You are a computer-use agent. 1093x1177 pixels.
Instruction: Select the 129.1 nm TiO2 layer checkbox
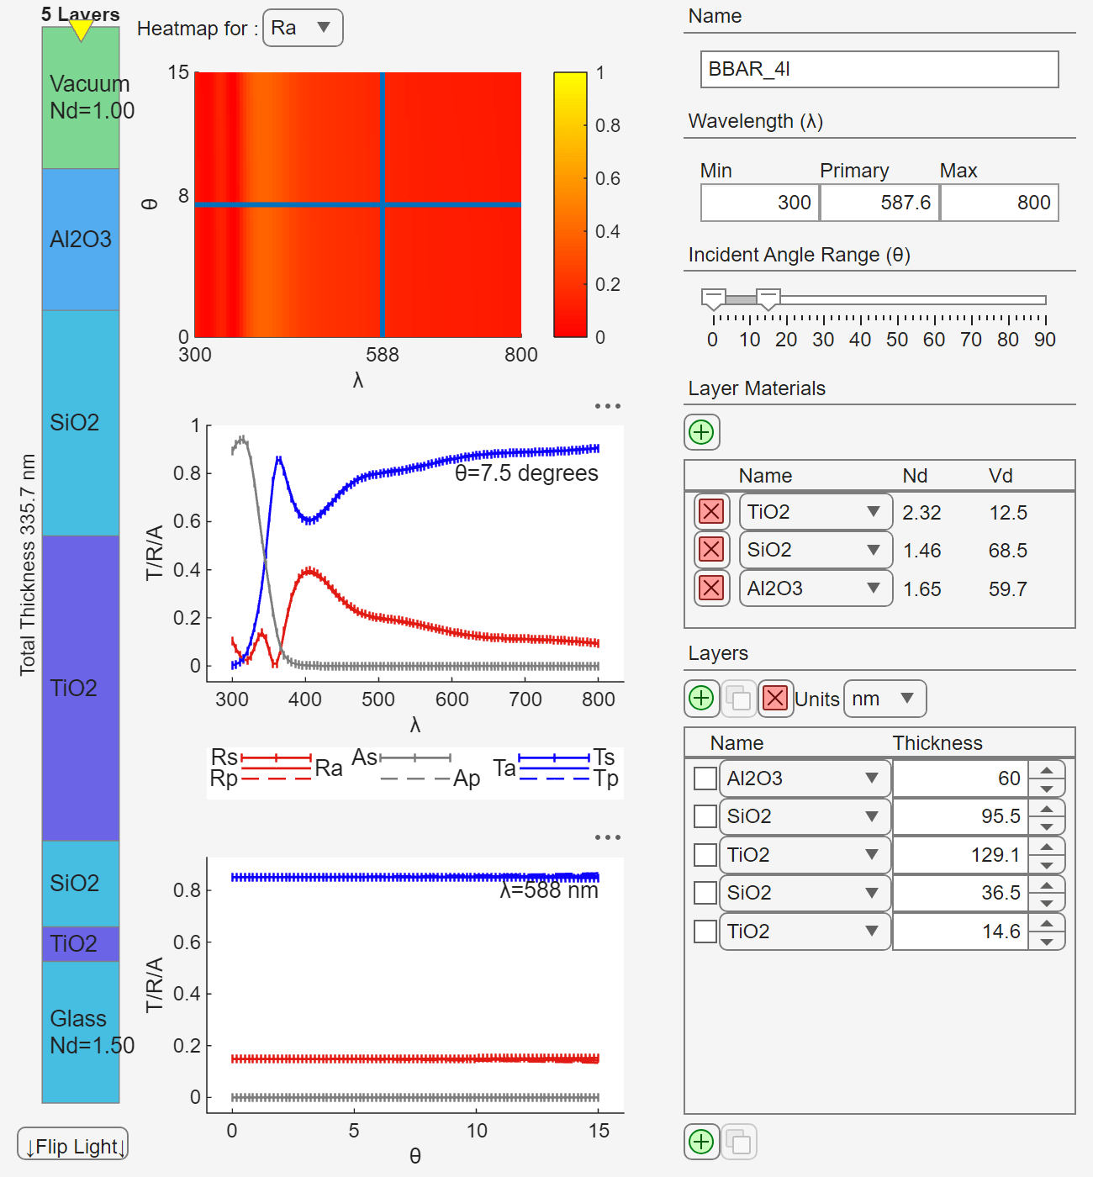(705, 855)
